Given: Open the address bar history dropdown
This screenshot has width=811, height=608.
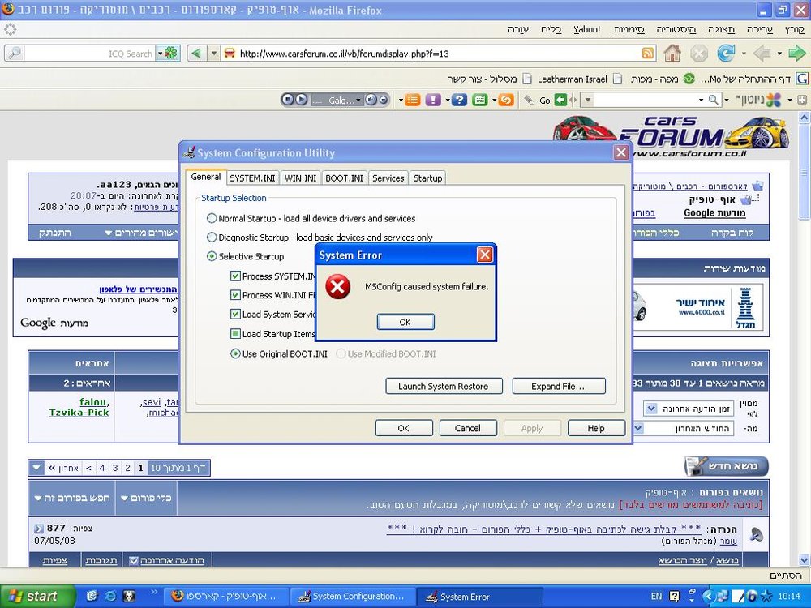Looking at the screenshot, I should (x=214, y=54).
